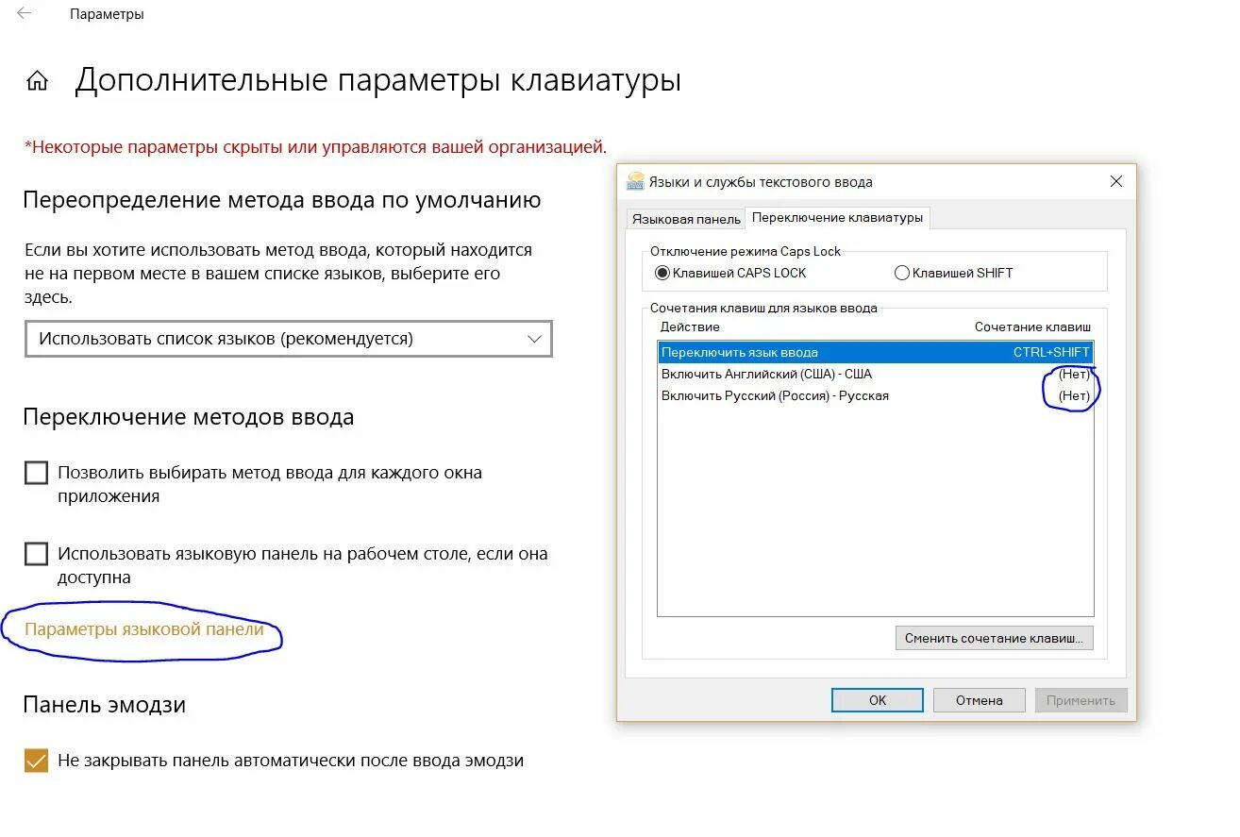Switch to the Переключение клавиатуры tab
Viewport: 1240px width, 837px height.
click(837, 218)
